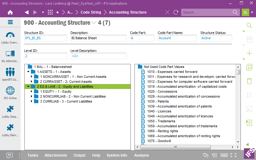This screenshot has height=160, width=256.
Task: Go back with the left arrow
Action: (x=27, y=12)
